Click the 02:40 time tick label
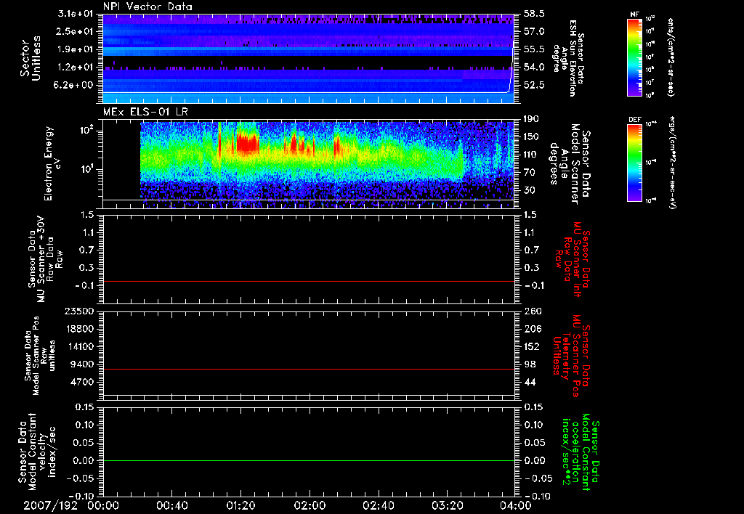Screen dimensions: 744x514 [378, 506]
